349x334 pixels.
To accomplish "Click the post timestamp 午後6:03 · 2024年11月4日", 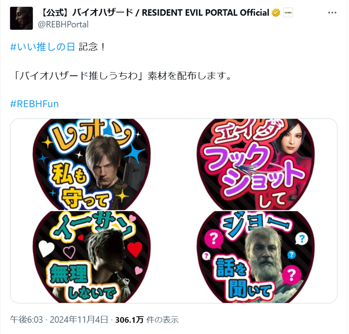I will 59,319.
